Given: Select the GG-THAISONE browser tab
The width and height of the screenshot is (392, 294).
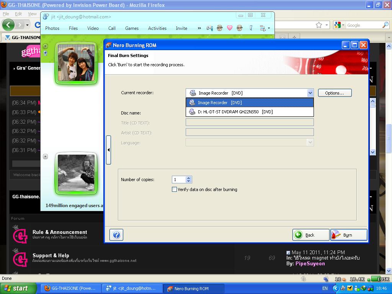Looking at the screenshot, I should point(23,38).
